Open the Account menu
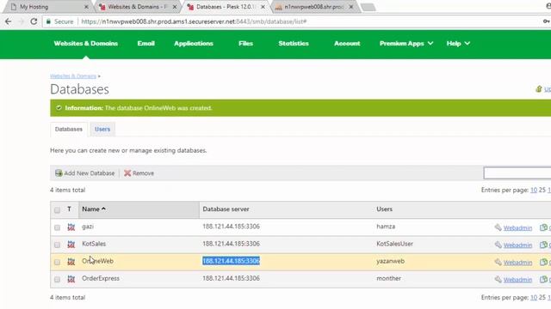551x309 pixels. [347, 44]
